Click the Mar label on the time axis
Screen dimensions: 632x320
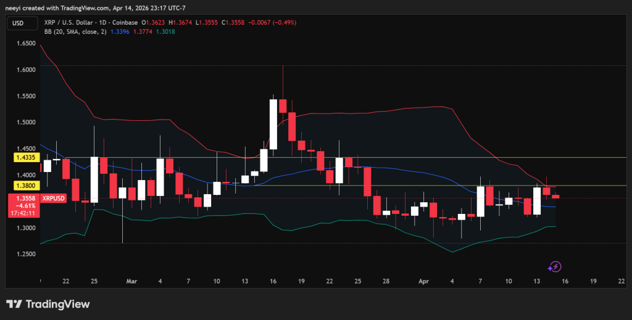coord(131,281)
